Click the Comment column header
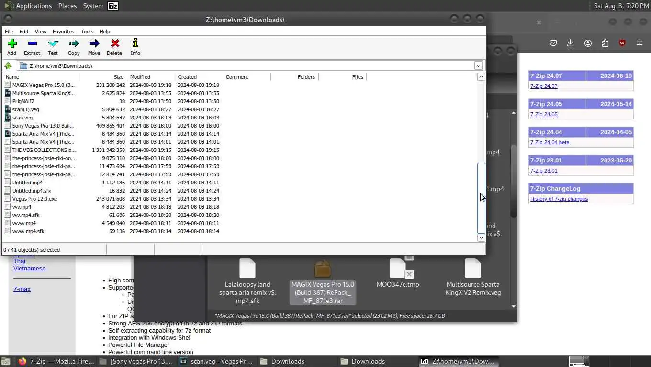651x367 pixels. click(247, 77)
